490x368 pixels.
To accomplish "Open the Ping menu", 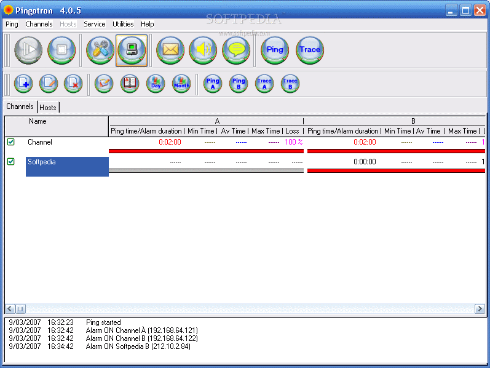I will tap(12, 24).
